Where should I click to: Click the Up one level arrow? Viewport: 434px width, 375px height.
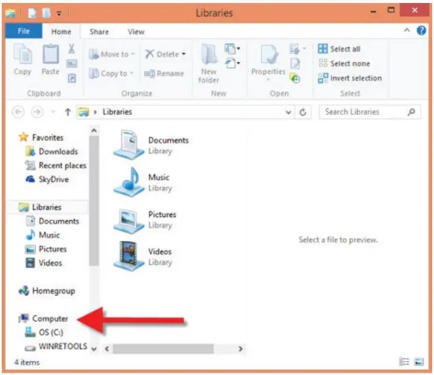tap(67, 112)
